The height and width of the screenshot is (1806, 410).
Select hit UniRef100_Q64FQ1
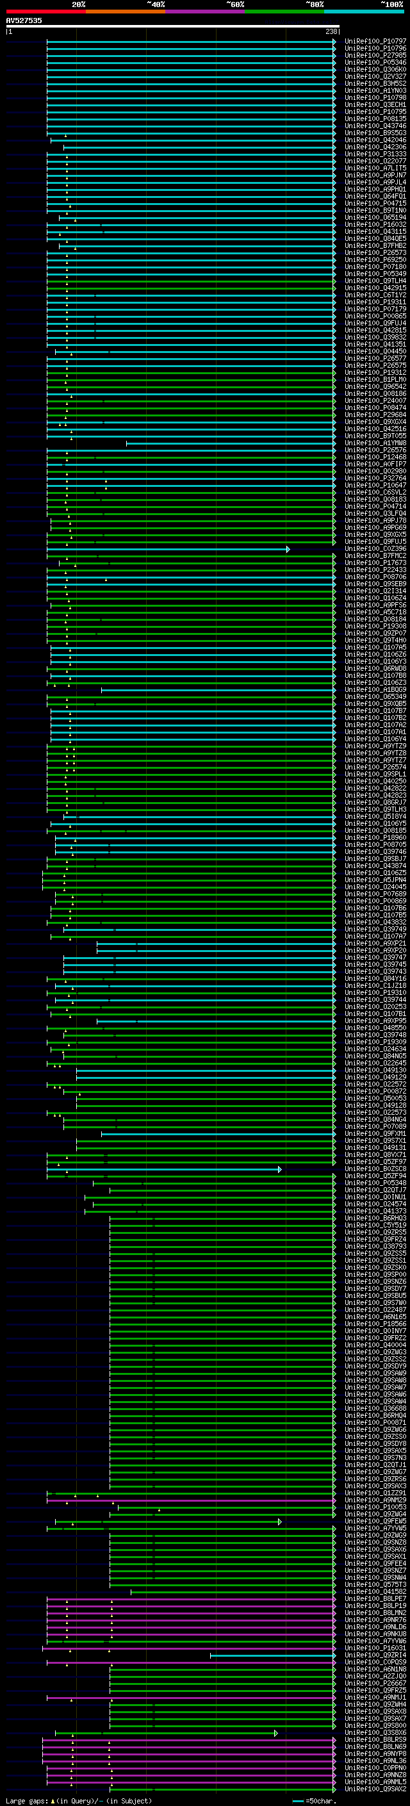pyautogui.click(x=375, y=196)
